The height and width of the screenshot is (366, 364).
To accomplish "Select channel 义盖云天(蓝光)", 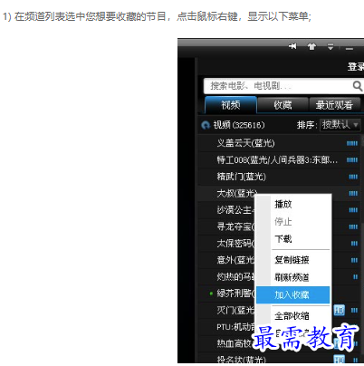I will (x=245, y=143).
